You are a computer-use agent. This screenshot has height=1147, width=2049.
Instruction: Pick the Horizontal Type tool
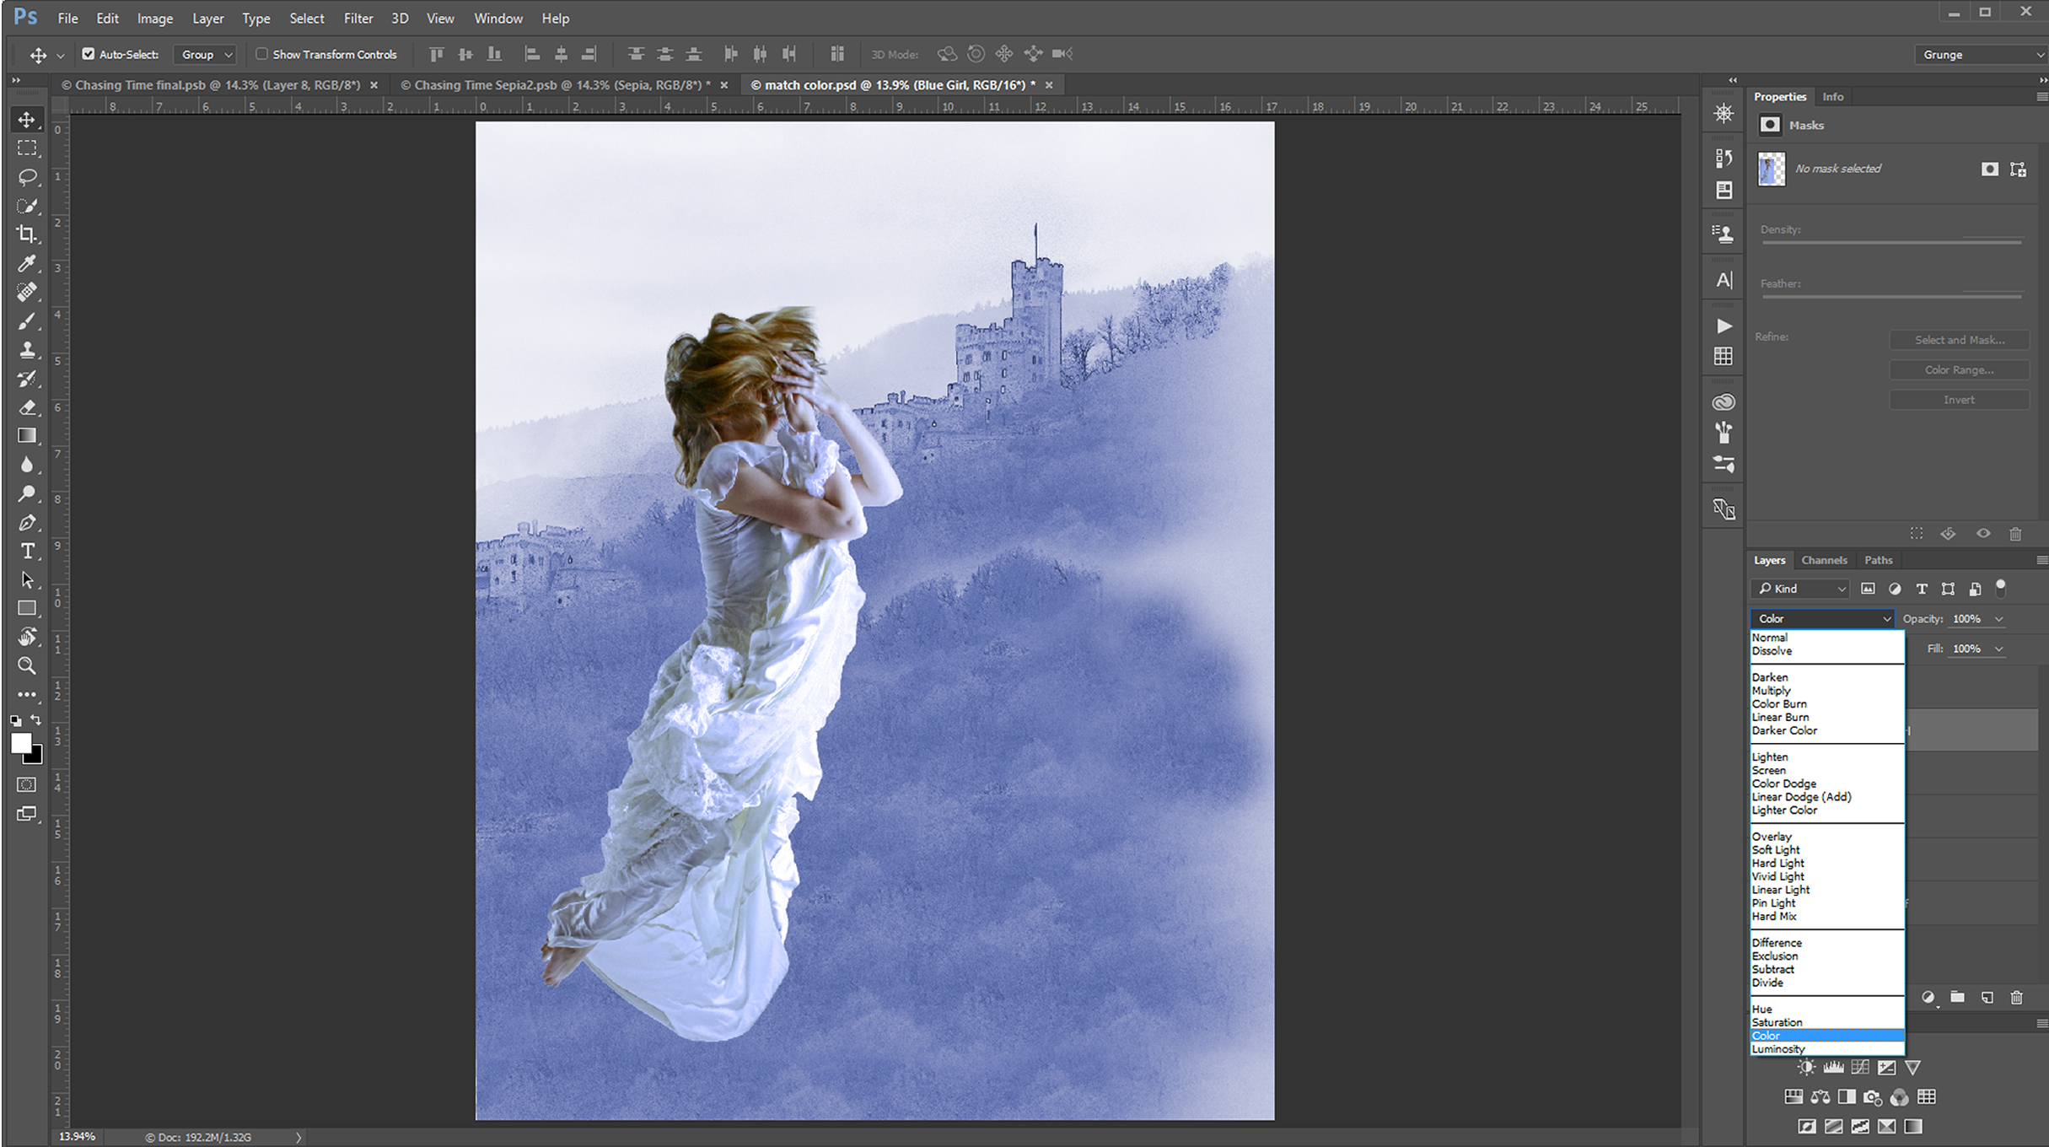tap(27, 552)
